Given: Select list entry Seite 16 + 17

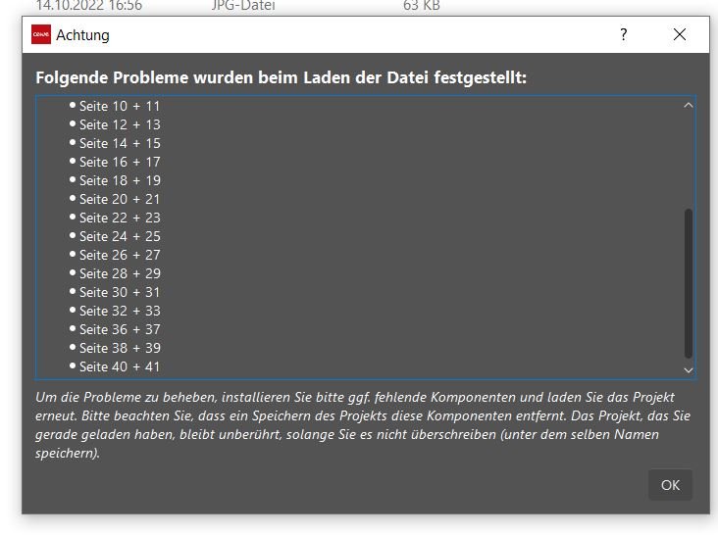Looking at the screenshot, I should (x=120, y=162).
